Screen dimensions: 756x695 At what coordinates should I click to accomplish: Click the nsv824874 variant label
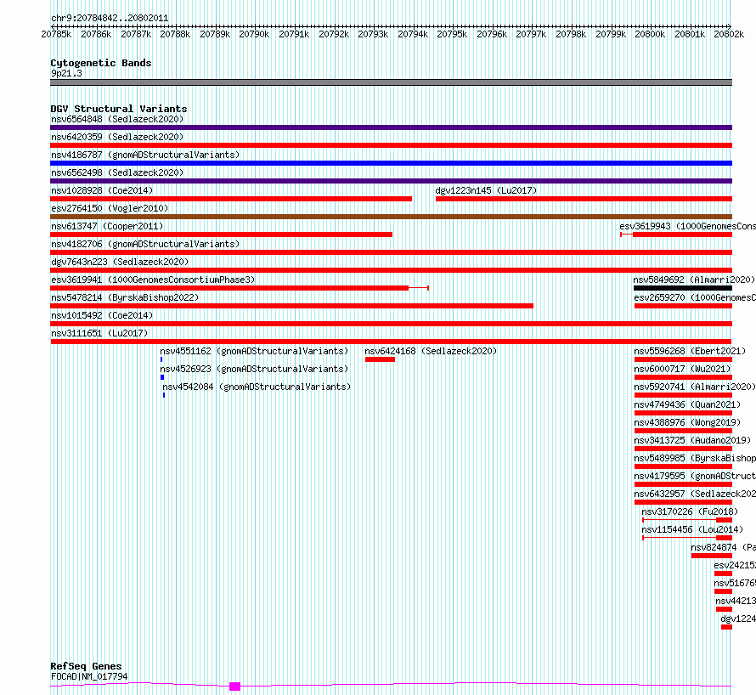[x=723, y=547]
